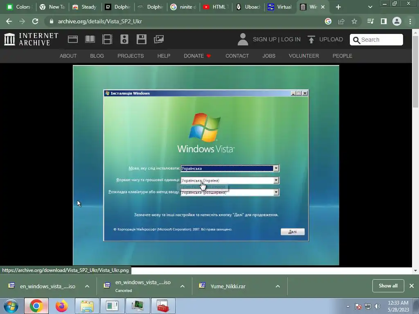Open the Software floppy disk icon

click(x=141, y=39)
